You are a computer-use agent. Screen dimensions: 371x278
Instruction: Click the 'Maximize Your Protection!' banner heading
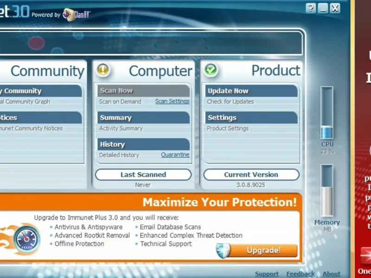point(219,202)
